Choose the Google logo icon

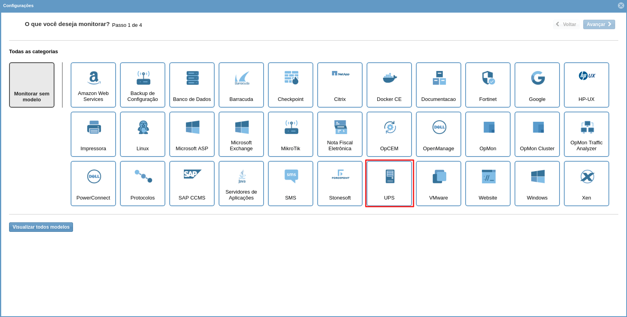[538, 78]
